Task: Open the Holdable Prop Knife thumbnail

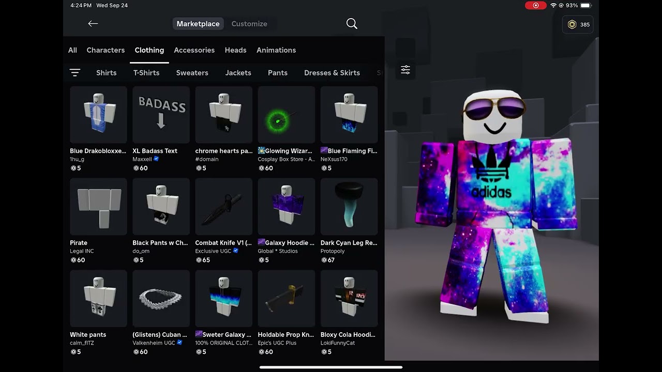Action: pyautogui.click(x=287, y=299)
